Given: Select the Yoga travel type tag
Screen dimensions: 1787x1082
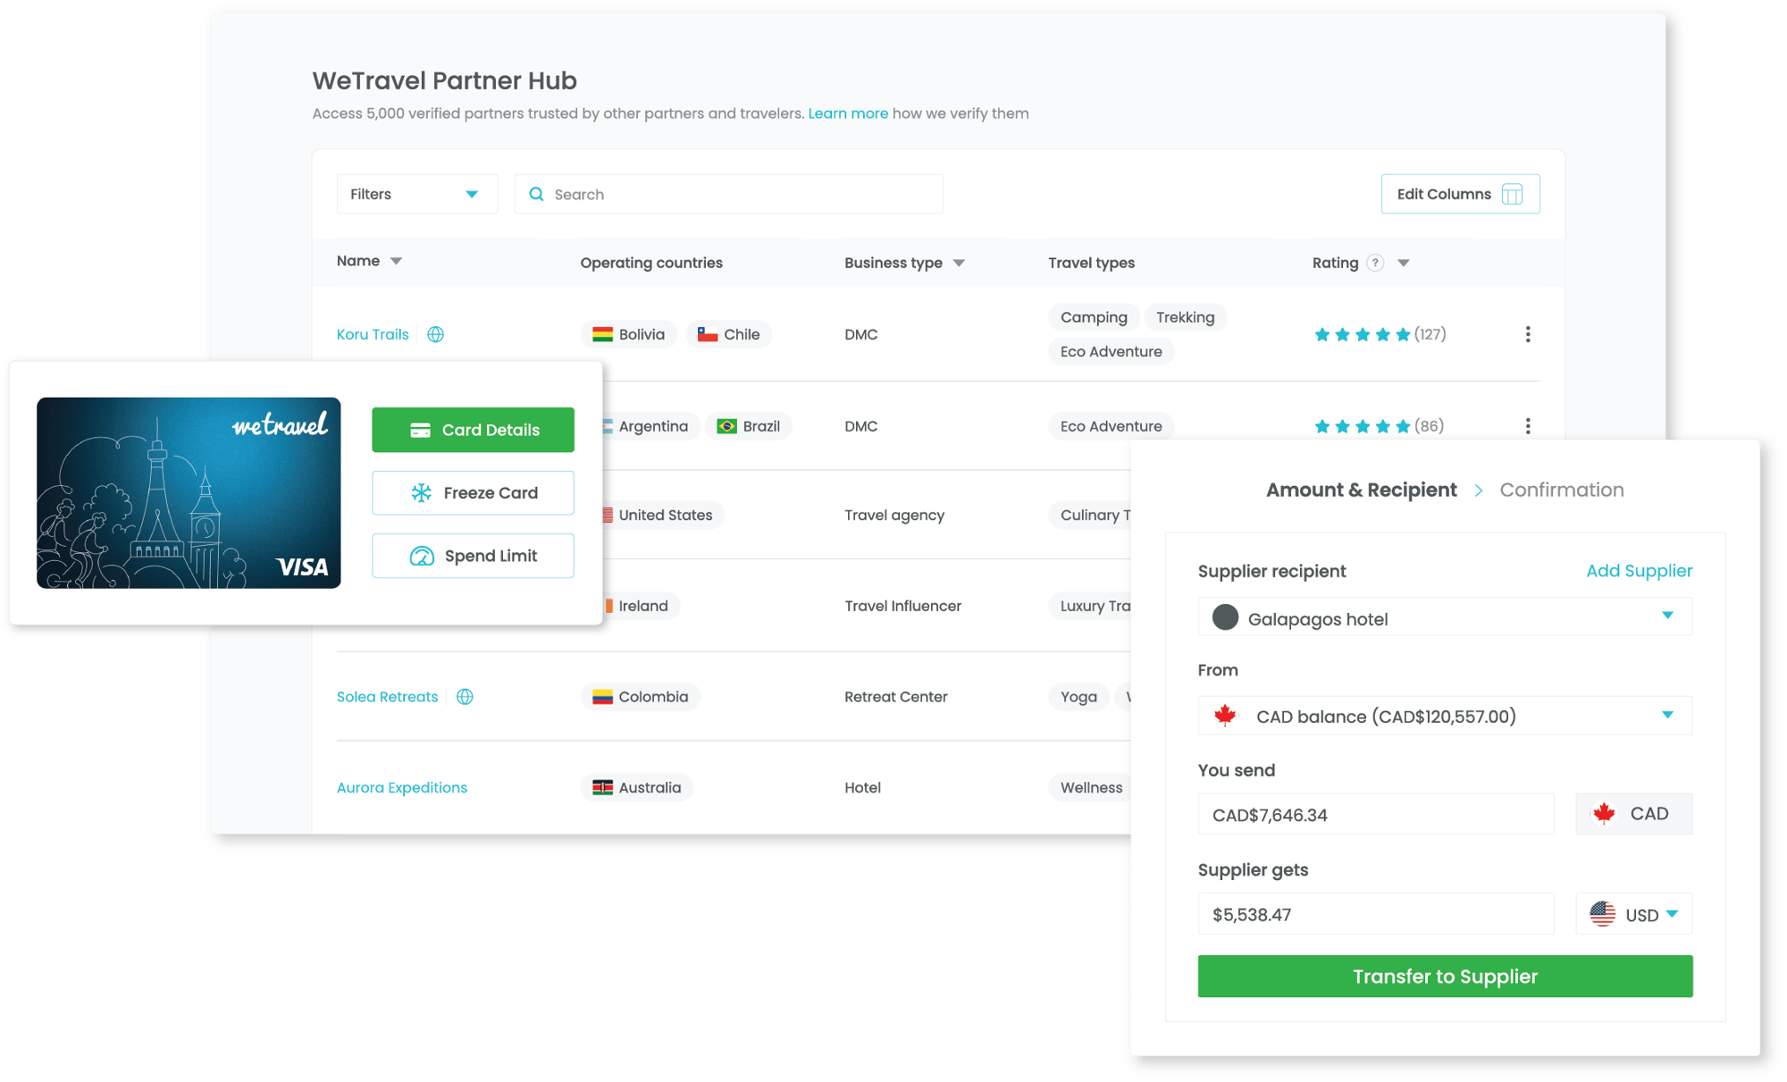Looking at the screenshot, I should [x=1078, y=697].
